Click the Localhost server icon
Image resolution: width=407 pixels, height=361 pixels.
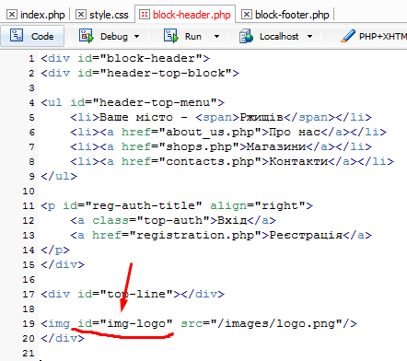click(x=246, y=36)
